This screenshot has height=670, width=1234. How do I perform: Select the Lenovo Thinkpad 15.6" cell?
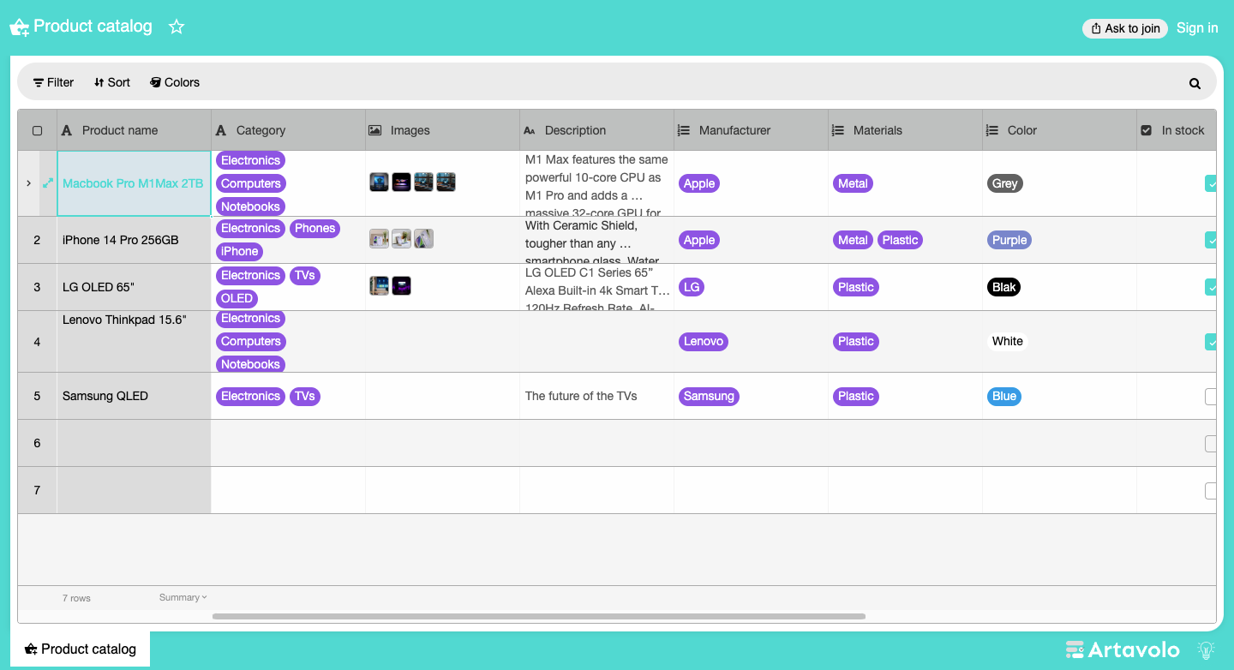click(134, 341)
